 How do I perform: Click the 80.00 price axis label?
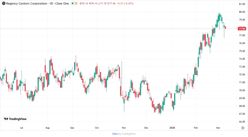coord(242,12)
